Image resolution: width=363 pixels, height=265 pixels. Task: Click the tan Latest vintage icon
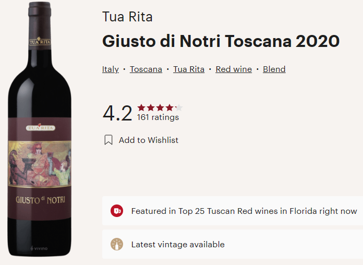point(117,244)
